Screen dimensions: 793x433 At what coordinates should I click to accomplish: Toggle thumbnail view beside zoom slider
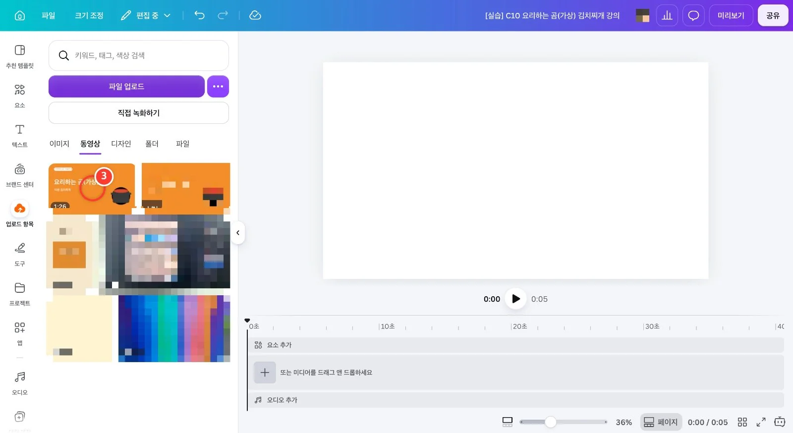coord(507,422)
